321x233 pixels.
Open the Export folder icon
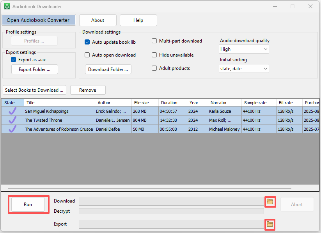[x=270, y=224]
